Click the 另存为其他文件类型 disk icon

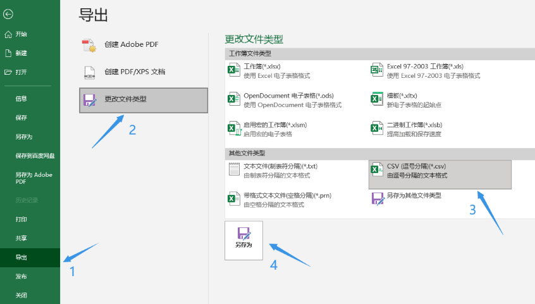click(x=378, y=199)
